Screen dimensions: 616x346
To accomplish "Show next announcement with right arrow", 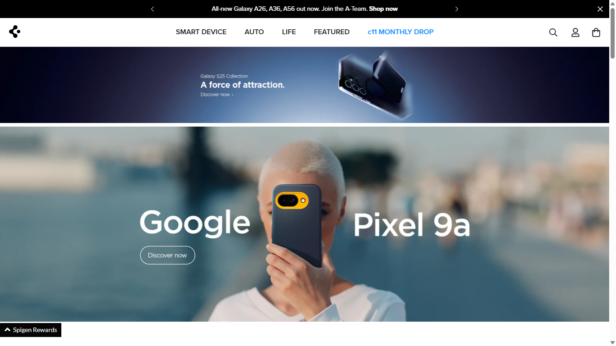I will click(x=456, y=9).
